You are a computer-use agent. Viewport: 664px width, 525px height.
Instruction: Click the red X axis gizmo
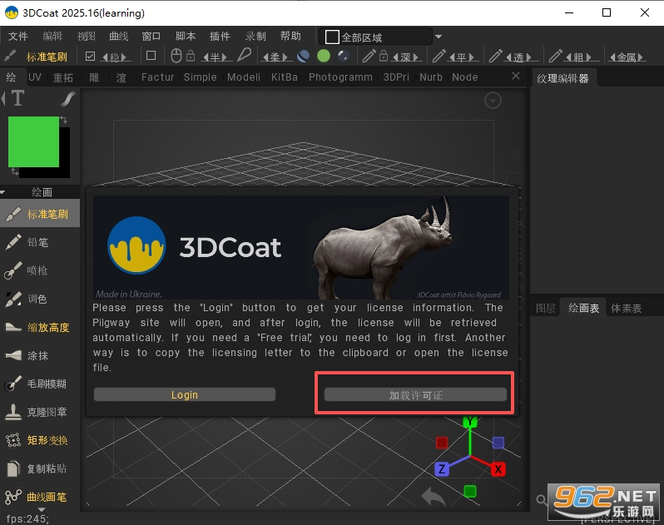[498, 469]
